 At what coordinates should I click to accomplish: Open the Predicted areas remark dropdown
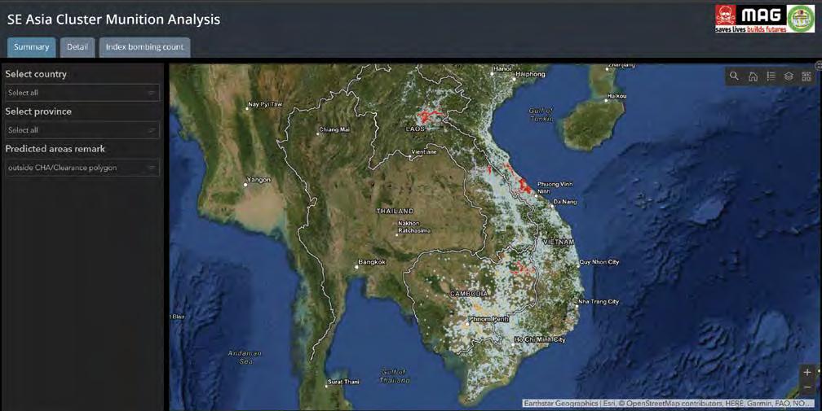[82, 168]
